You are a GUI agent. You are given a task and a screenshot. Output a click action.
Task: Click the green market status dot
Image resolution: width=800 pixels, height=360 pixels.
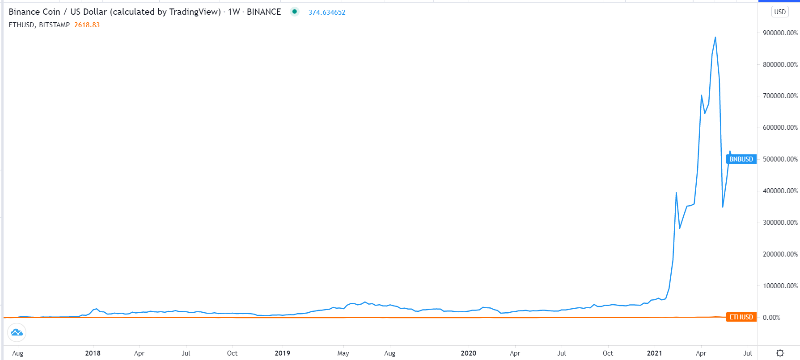pos(294,12)
